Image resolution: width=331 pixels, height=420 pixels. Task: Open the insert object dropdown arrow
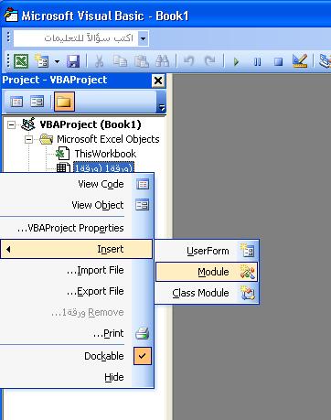[x=57, y=61]
